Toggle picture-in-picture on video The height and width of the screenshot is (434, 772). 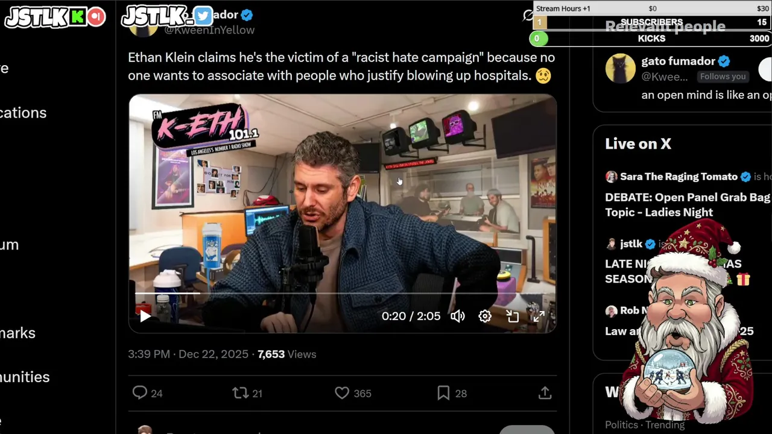pyautogui.click(x=512, y=316)
